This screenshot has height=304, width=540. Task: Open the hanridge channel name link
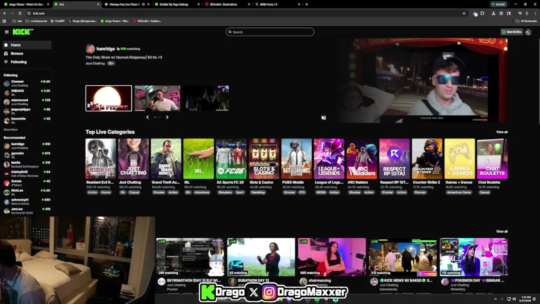pyautogui.click(x=105, y=49)
